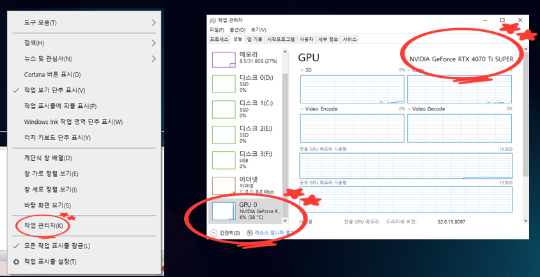The width and height of the screenshot is (540, 277).
Task: Click the NVIDIA GeForce RTX 4070 Ti SUPER label
Action: pos(461,59)
